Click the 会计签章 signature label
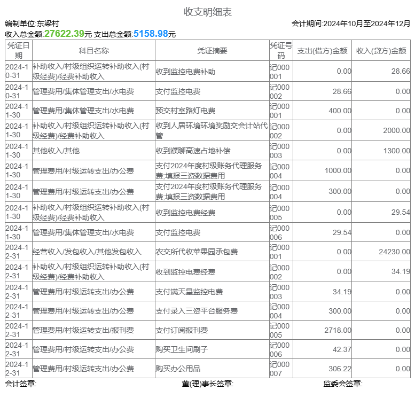Image resolution: width=415 pixels, height=398 pixels. 20,384
